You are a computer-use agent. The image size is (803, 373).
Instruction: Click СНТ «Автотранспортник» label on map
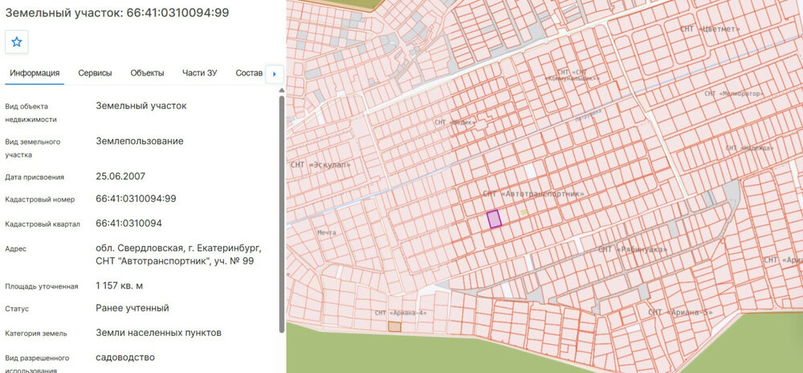click(533, 195)
